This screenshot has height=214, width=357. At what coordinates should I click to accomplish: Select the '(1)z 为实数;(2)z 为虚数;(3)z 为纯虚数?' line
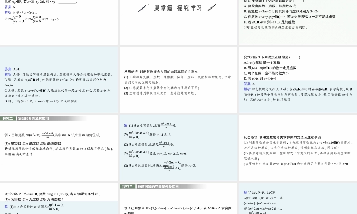point(34,199)
